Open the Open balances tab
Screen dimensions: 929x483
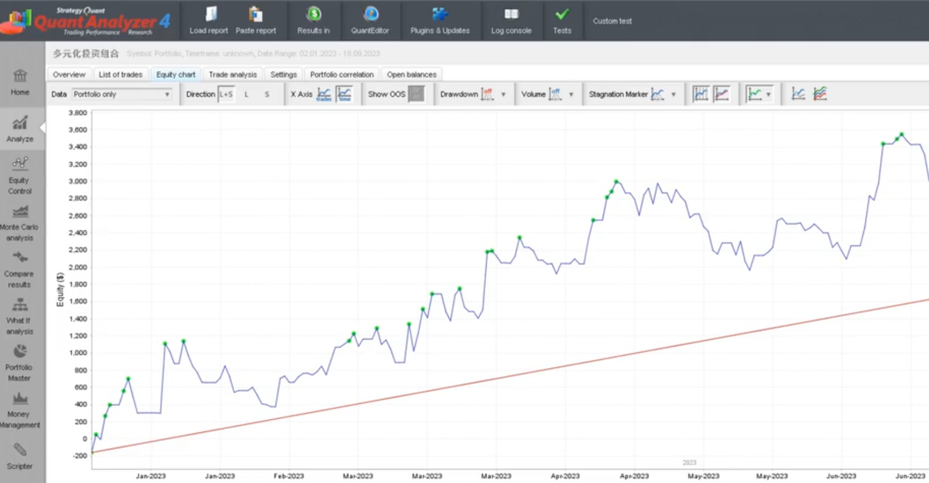[411, 74]
